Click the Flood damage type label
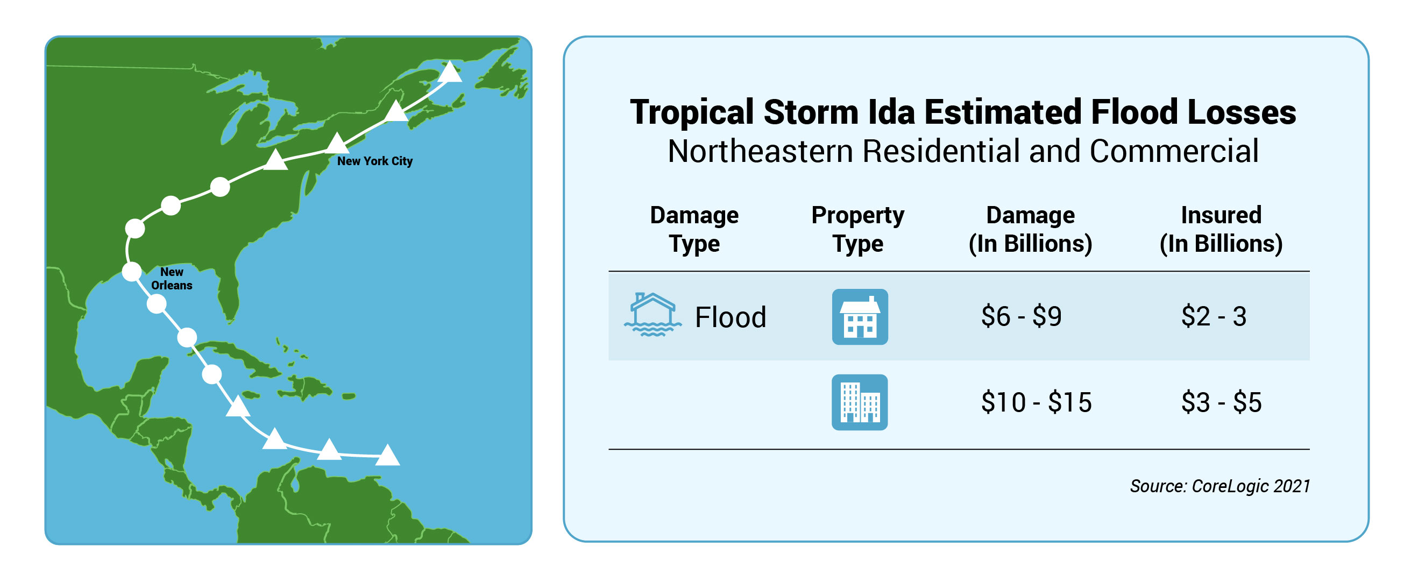Viewport: 1411px width, 581px height. point(730,317)
